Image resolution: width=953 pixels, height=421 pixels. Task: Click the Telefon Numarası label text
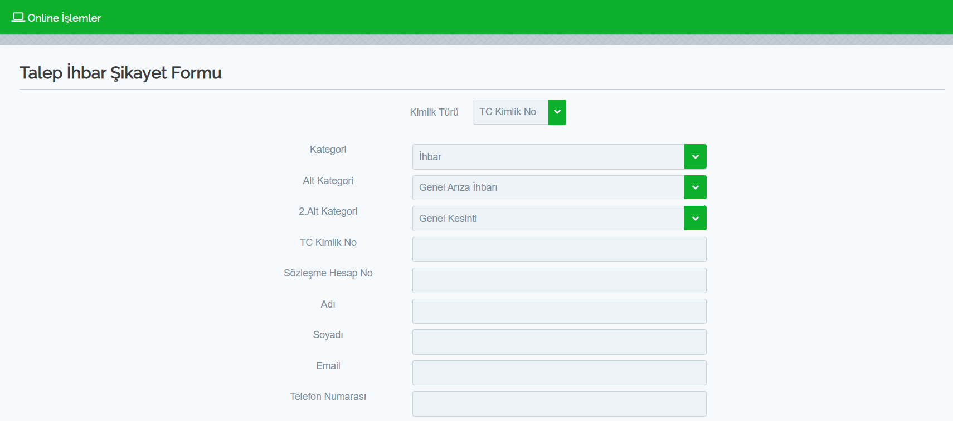point(328,397)
